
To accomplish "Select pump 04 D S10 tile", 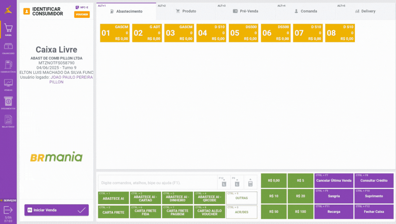I will click(x=211, y=33).
